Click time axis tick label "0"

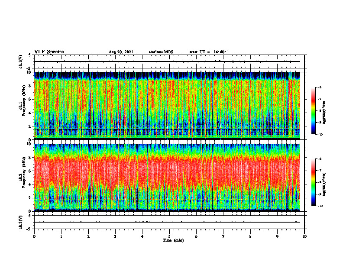34,236
